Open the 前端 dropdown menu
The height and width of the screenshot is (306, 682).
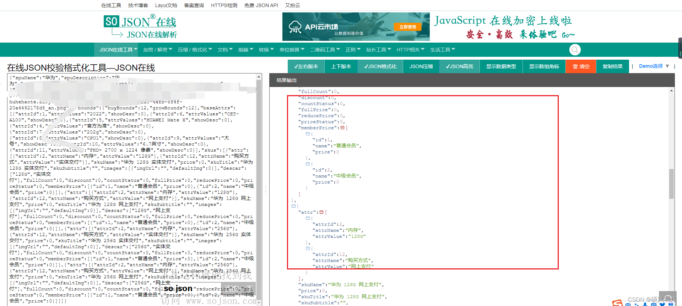point(245,50)
